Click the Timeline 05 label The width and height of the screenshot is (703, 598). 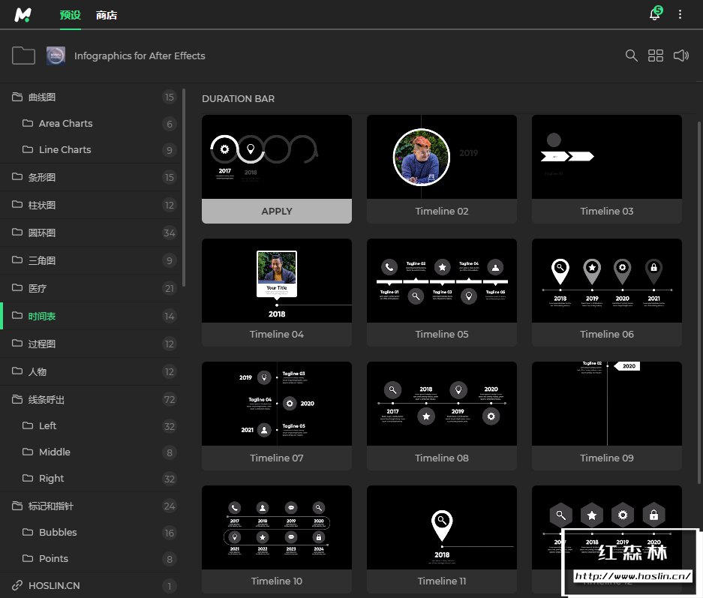click(442, 335)
